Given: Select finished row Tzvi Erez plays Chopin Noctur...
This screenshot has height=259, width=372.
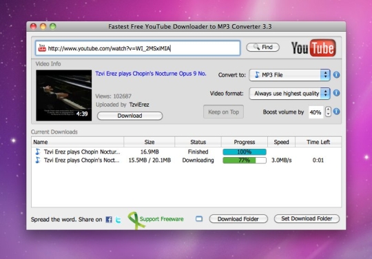Looking at the screenshot, I should pos(186,152).
